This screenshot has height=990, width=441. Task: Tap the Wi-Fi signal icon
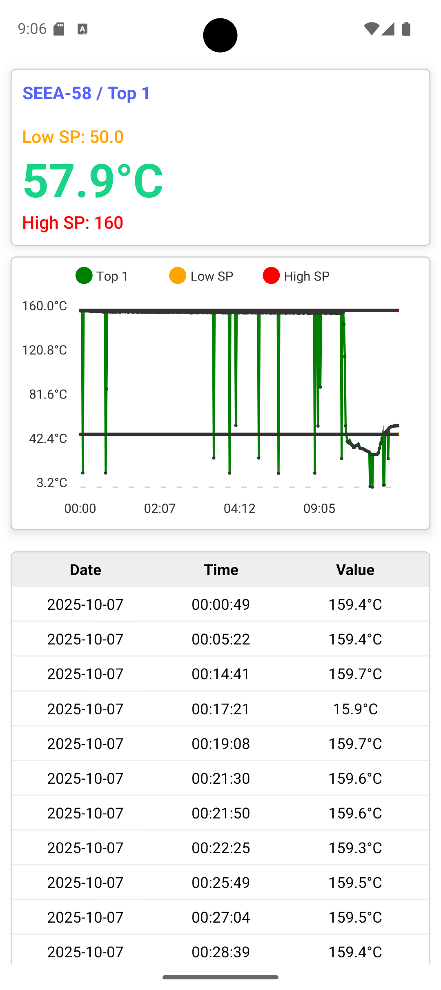(x=371, y=29)
